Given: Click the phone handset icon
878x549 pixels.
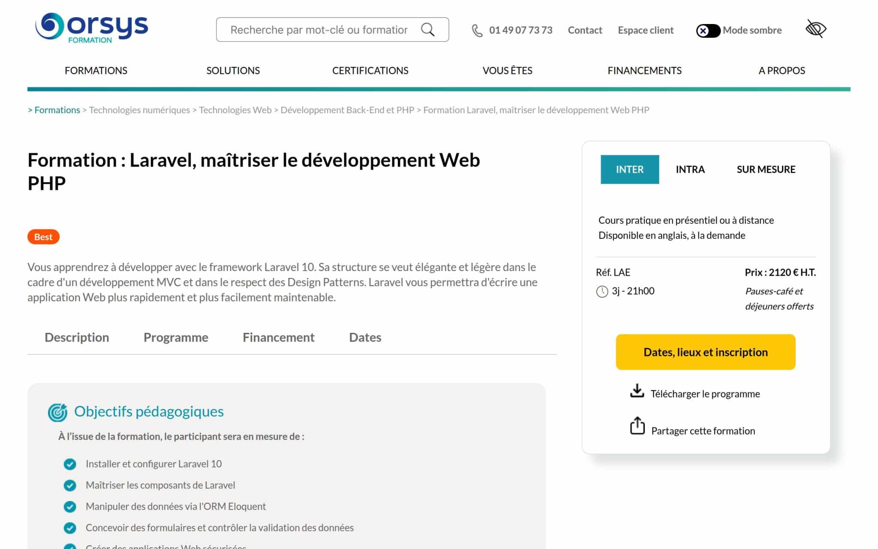Looking at the screenshot, I should (477, 30).
